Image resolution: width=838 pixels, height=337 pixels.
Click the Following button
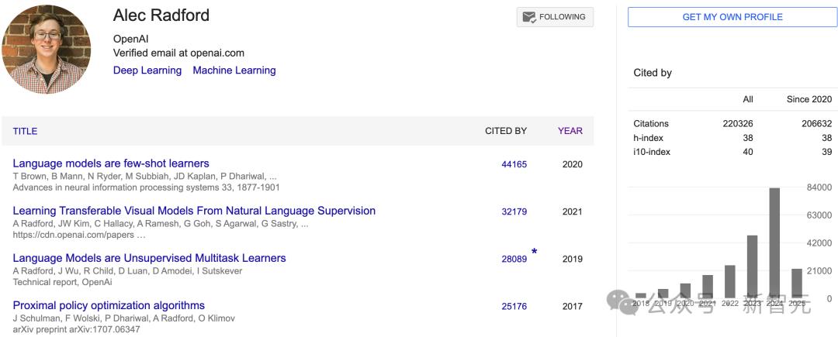(555, 17)
